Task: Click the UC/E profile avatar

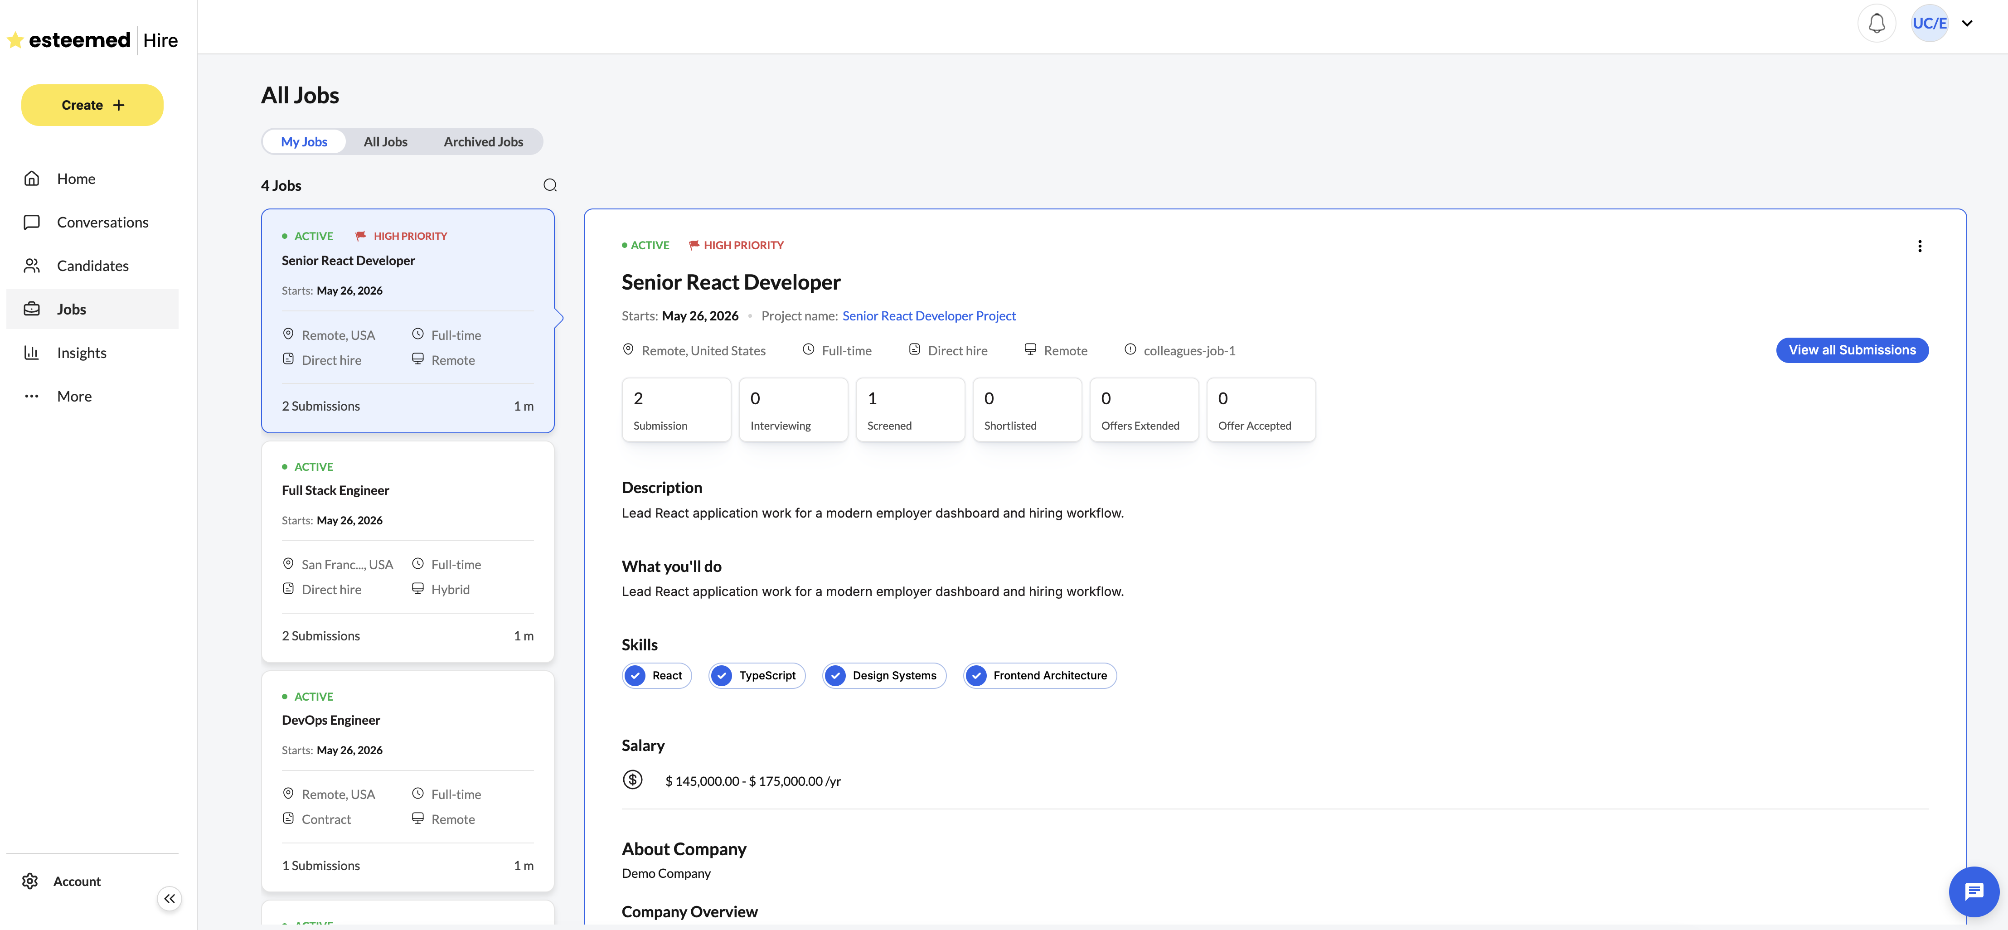Action: (x=1929, y=24)
